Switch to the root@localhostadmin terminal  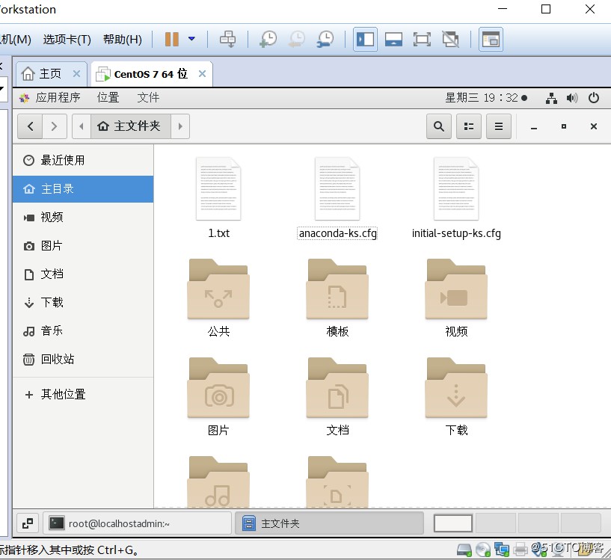point(137,523)
